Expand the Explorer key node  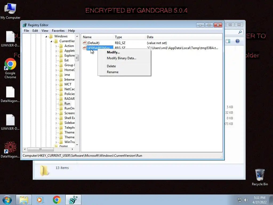56,56
